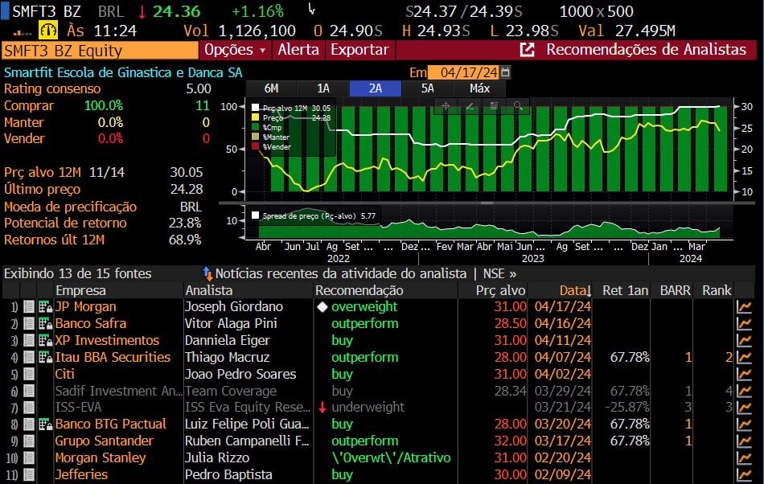Show the performance chart icon for JP Morgan
The width and height of the screenshot is (764, 484).
[744, 307]
